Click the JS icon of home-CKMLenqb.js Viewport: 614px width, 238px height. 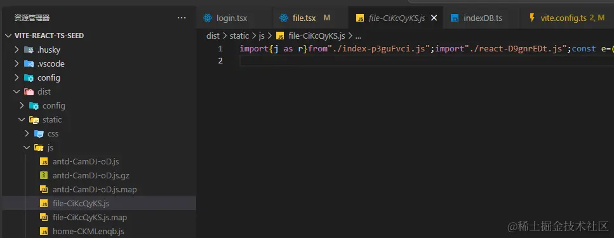click(44, 232)
